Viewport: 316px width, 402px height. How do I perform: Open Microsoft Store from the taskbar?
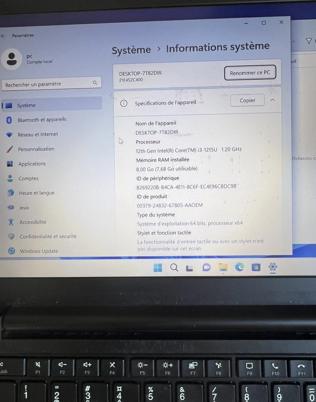pyautogui.click(x=256, y=267)
